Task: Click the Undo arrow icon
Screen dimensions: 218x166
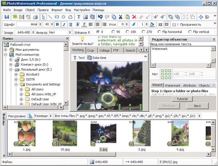Action: [100, 17]
